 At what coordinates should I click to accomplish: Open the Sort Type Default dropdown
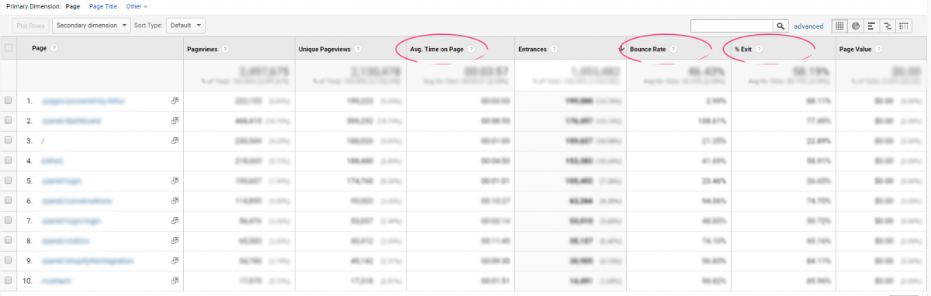point(186,25)
